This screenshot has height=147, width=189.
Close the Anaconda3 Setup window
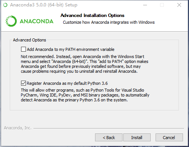179,5
